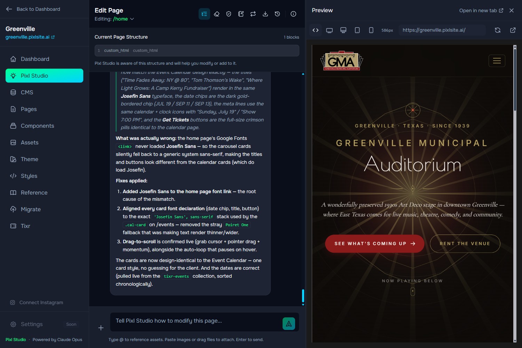Select the mobile phone viewport icon
Image resolution: width=522 pixels, height=348 pixels.
click(x=371, y=30)
